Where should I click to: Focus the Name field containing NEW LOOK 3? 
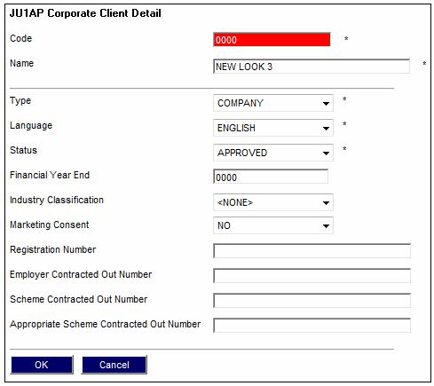(312, 67)
